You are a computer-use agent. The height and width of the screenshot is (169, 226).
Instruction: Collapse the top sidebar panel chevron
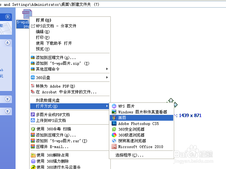(8, 17)
